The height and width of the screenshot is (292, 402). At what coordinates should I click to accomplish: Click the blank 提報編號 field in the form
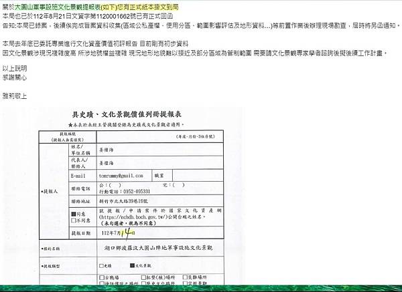click(x=160, y=137)
